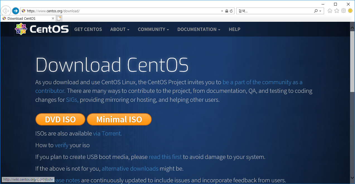This screenshot has width=355, height=184.
Task: Open a new tab with the tab button
Action: pyautogui.click(x=59, y=18)
